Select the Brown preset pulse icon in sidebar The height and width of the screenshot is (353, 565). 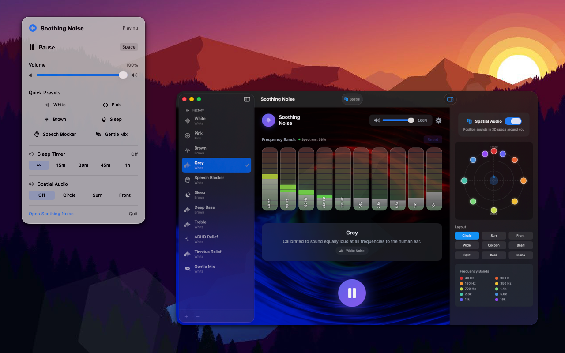(187, 150)
